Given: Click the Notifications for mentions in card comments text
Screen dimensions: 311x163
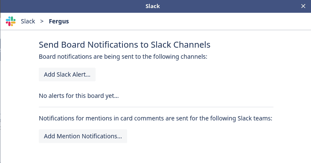Looking at the screenshot, I should pyautogui.click(x=155, y=118).
